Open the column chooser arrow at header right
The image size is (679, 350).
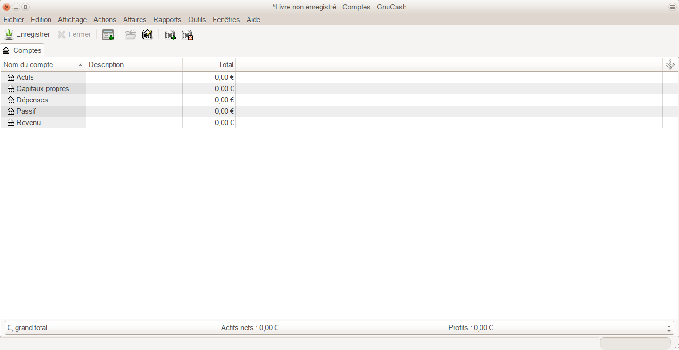tap(670, 65)
